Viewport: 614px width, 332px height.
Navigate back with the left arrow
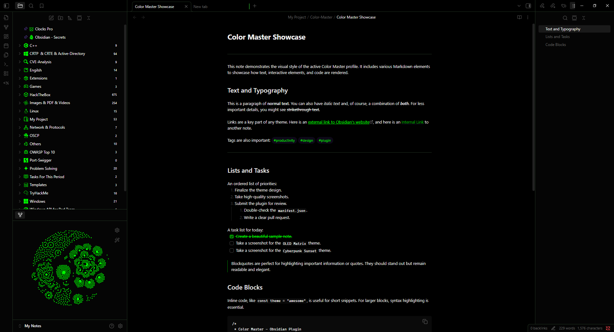coord(135,17)
